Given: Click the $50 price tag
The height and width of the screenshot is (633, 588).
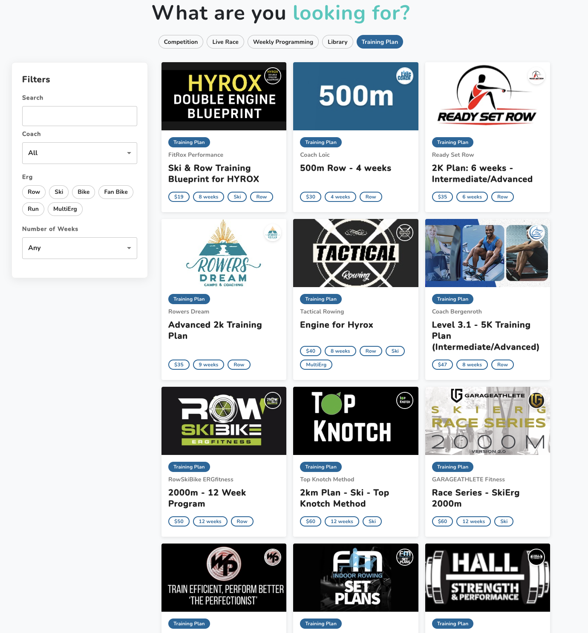Looking at the screenshot, I should point(179,521).
